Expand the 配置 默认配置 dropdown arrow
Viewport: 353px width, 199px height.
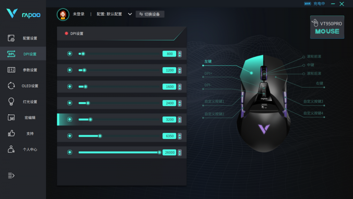pyautogui.click(x=130, y=14)
